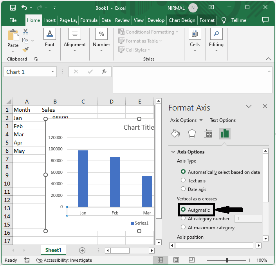
Task: Switch to Page Layout view icon
Action: (176, 260)
